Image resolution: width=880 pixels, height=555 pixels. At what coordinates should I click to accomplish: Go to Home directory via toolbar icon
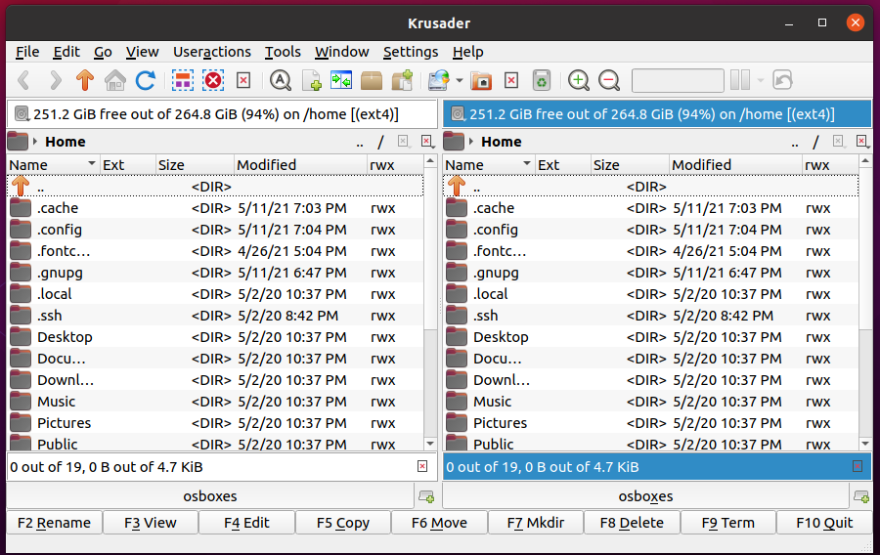115,81
